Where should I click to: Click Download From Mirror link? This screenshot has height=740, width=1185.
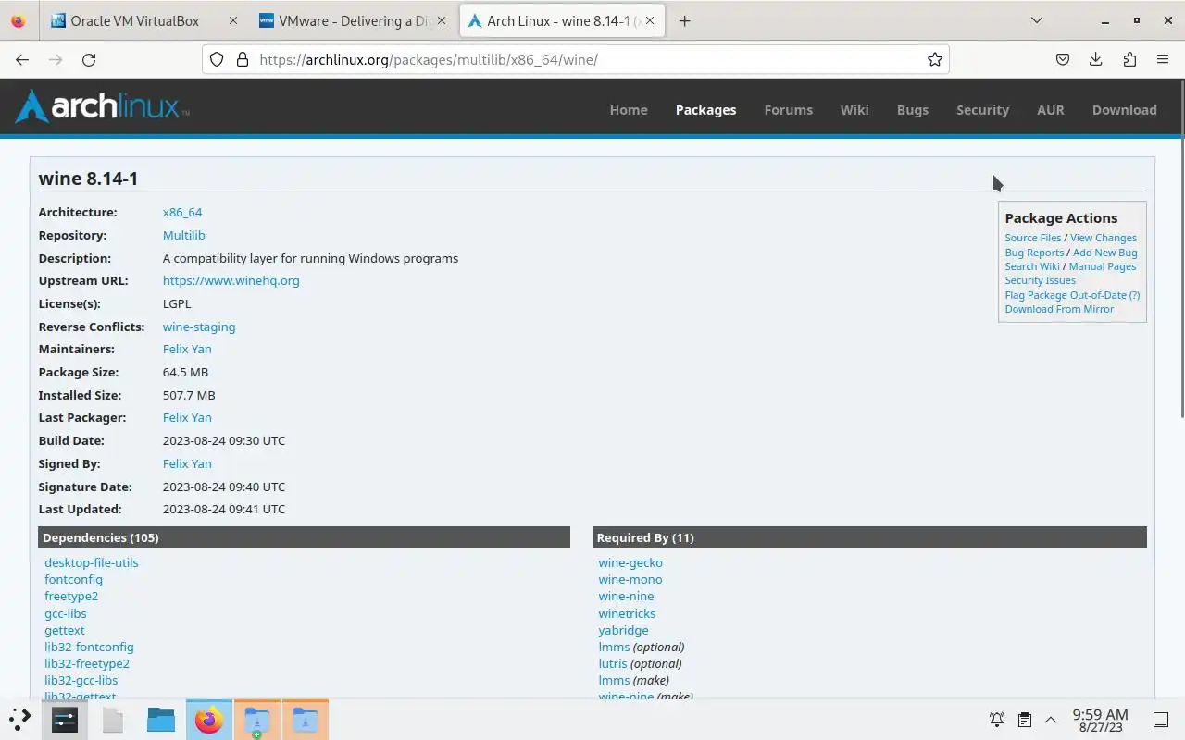pos(1059,309)
